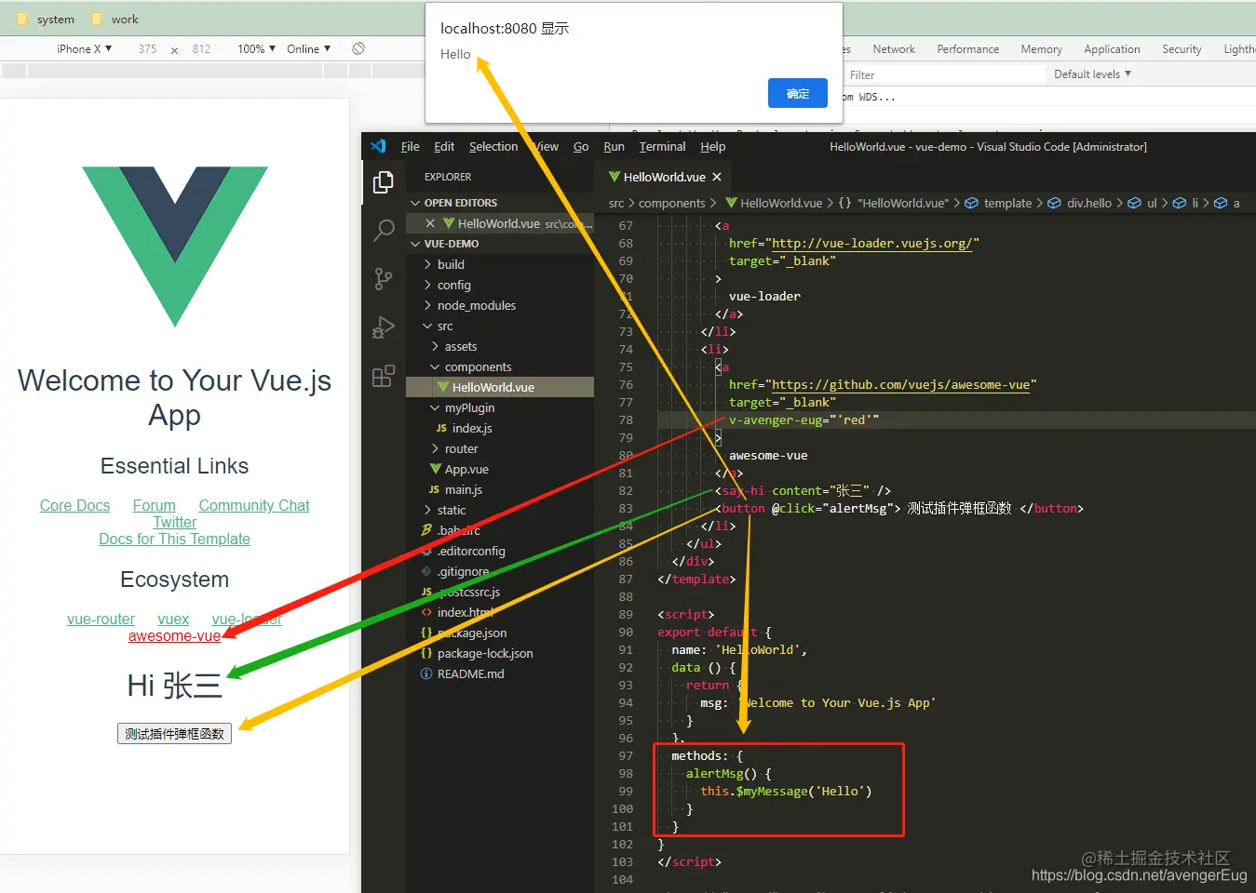Switch to the Network tab in DevTools
The height and width of the screenshot is (893, 1256).
pyautogui.click(x=894, y=49)
